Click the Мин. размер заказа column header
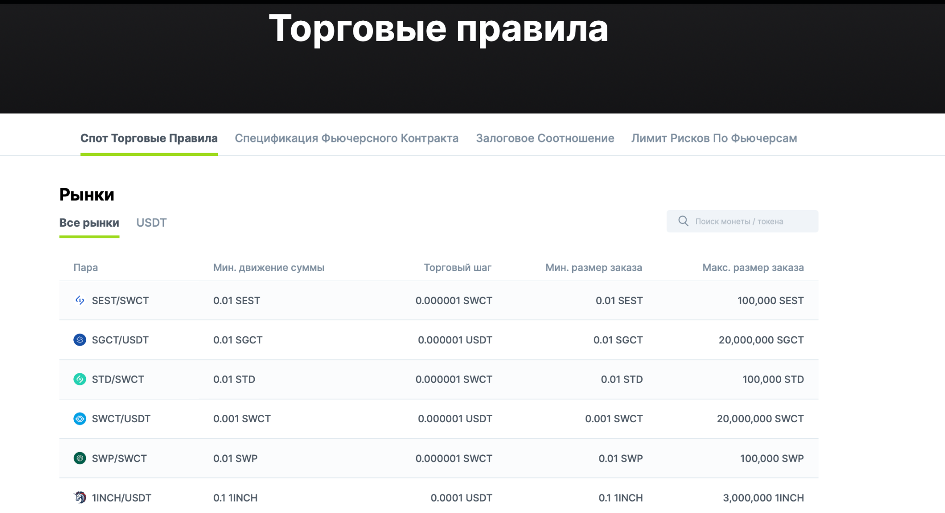Image resolution: width=945 pixels, height=513 pixels. (x=594, y=268)
